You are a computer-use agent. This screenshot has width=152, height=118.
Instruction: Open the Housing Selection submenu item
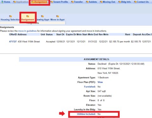10,20
